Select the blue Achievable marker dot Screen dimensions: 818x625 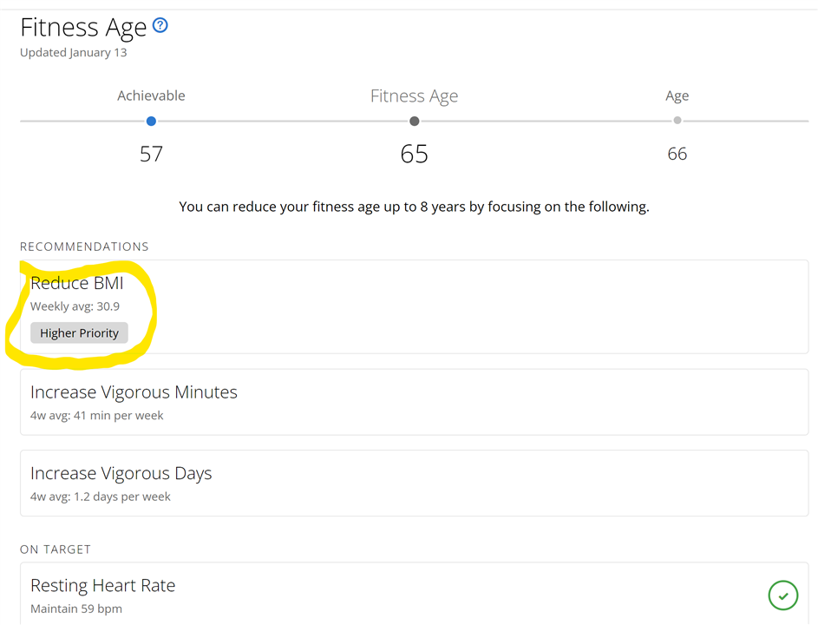pyautogui.click(x=151, y=122)
